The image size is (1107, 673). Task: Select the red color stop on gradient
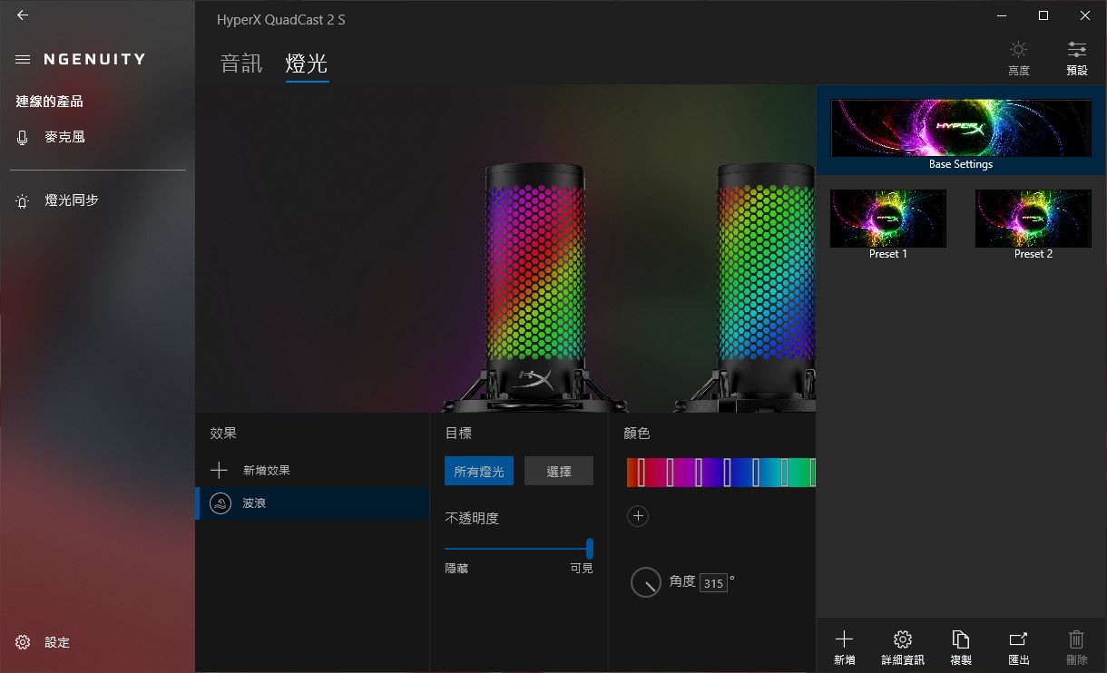[642, 473]
